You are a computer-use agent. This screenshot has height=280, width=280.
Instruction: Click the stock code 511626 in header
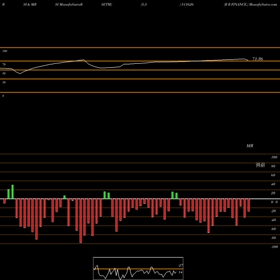click(187, 4)
